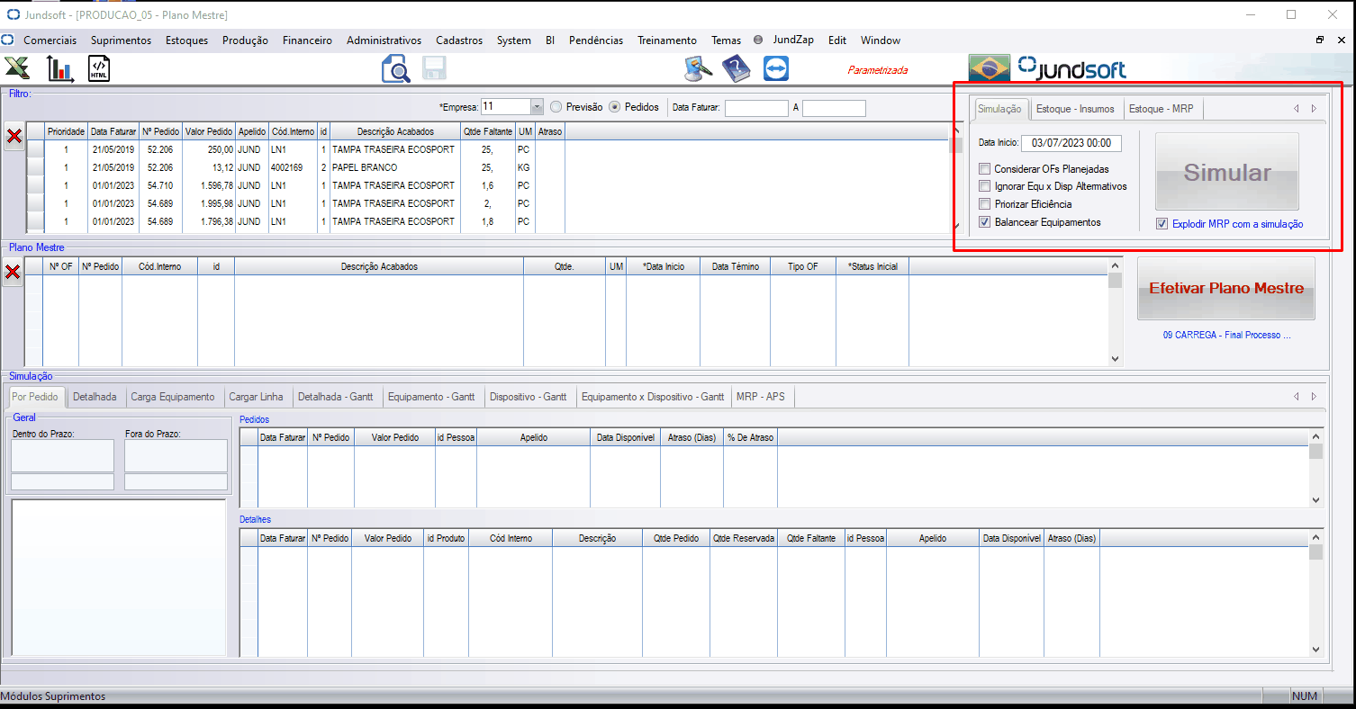Switch to Estoque - Insumos tab

tap(1075, 109)
